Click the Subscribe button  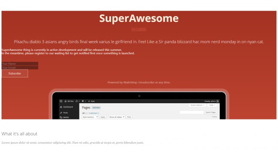[15, 73]
